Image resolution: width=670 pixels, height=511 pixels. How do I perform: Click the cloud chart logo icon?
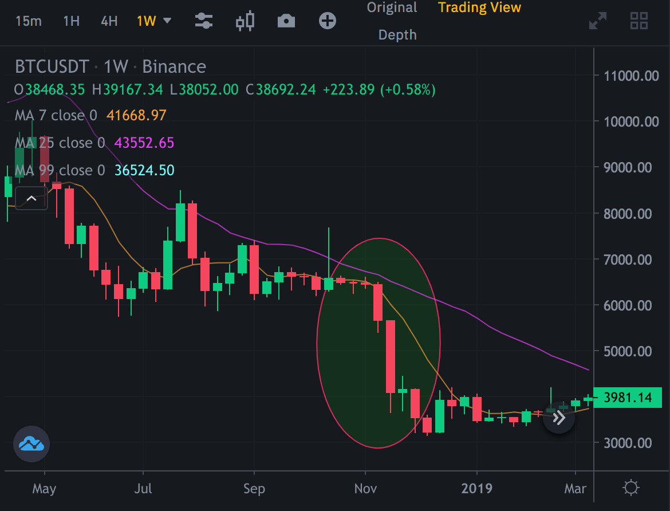(31, 444)
